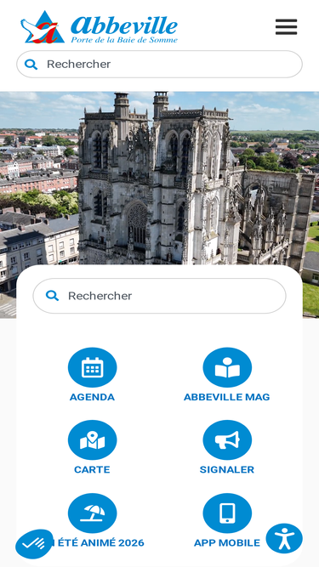Viewport: 319px width, 567px height.
Task: Open the hamburger menu
Action: pos(286,26)
